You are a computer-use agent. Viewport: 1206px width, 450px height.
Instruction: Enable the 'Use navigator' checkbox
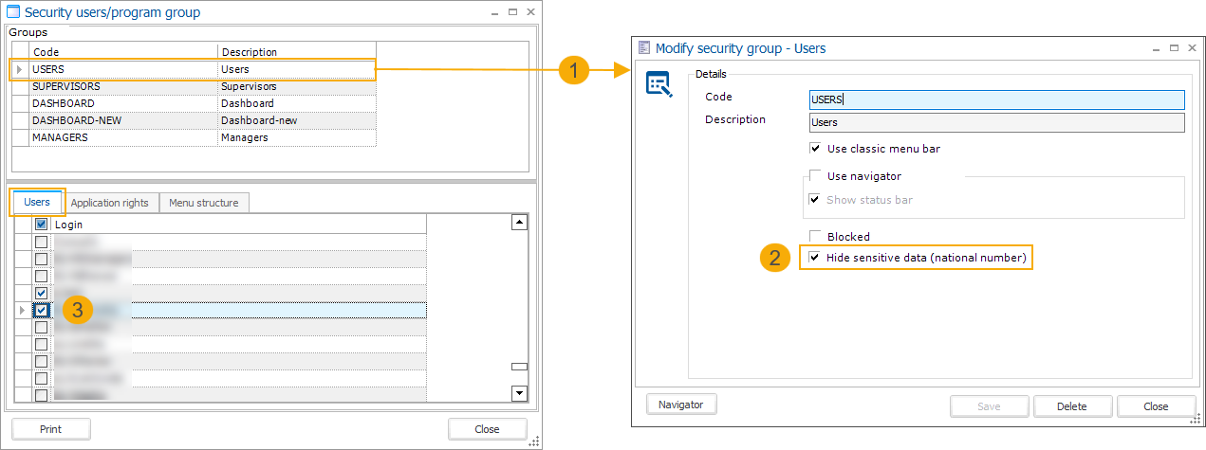coord(814,176)
